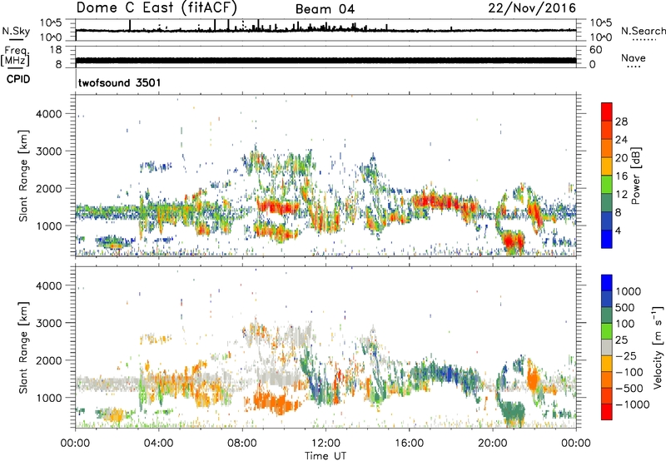Viewport: 666px width, 461px height.
Task: Select the 2000 tick of the velocity panel
Action: pyautogui.click(x=48, y=360)
